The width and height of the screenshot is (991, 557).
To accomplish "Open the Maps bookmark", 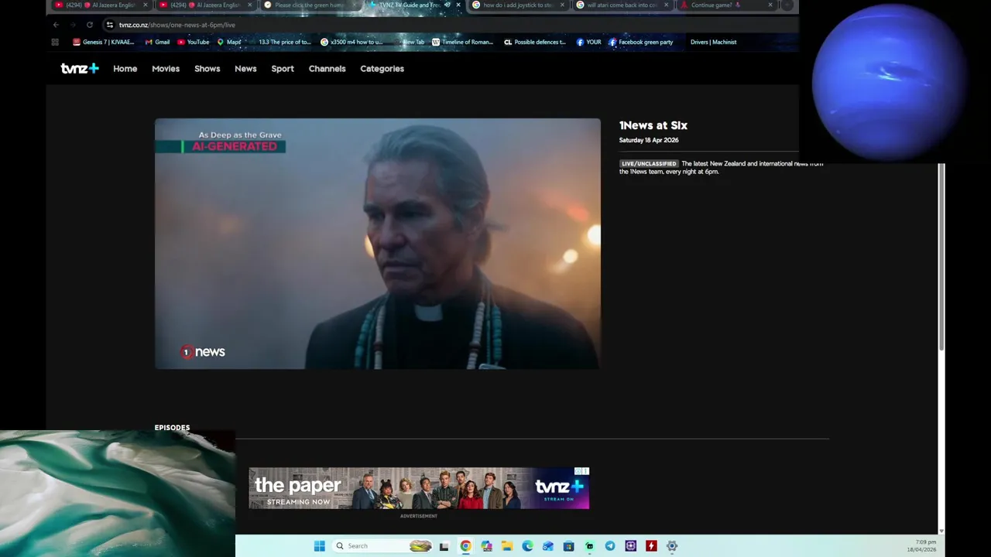I will pyautogui.click(x=229, y=42).
